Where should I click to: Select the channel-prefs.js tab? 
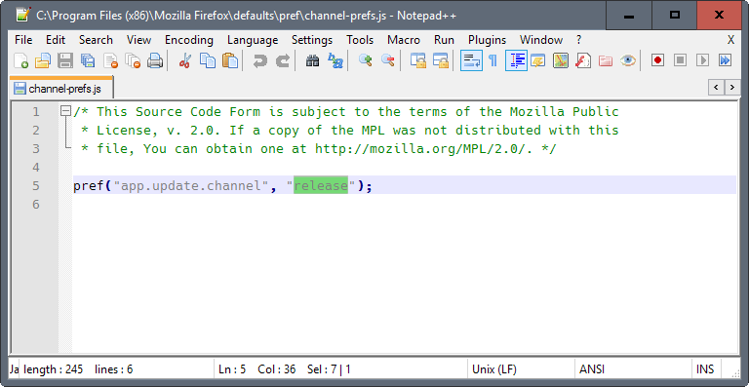coord(61,89)
